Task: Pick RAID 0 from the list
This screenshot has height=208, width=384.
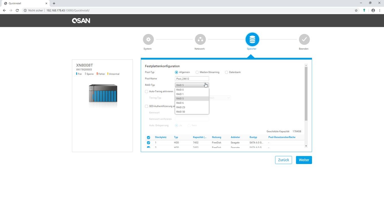Action: [192, 90]
